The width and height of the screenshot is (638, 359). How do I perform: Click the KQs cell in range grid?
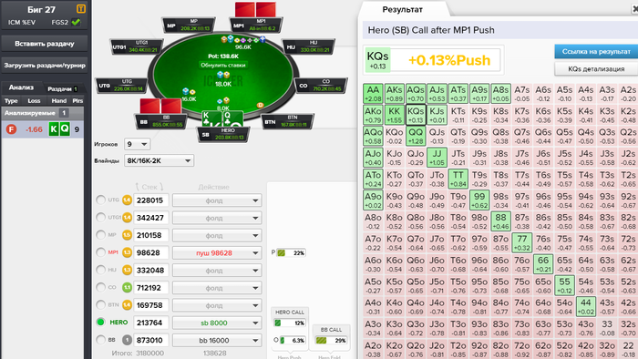coord(416,115)
